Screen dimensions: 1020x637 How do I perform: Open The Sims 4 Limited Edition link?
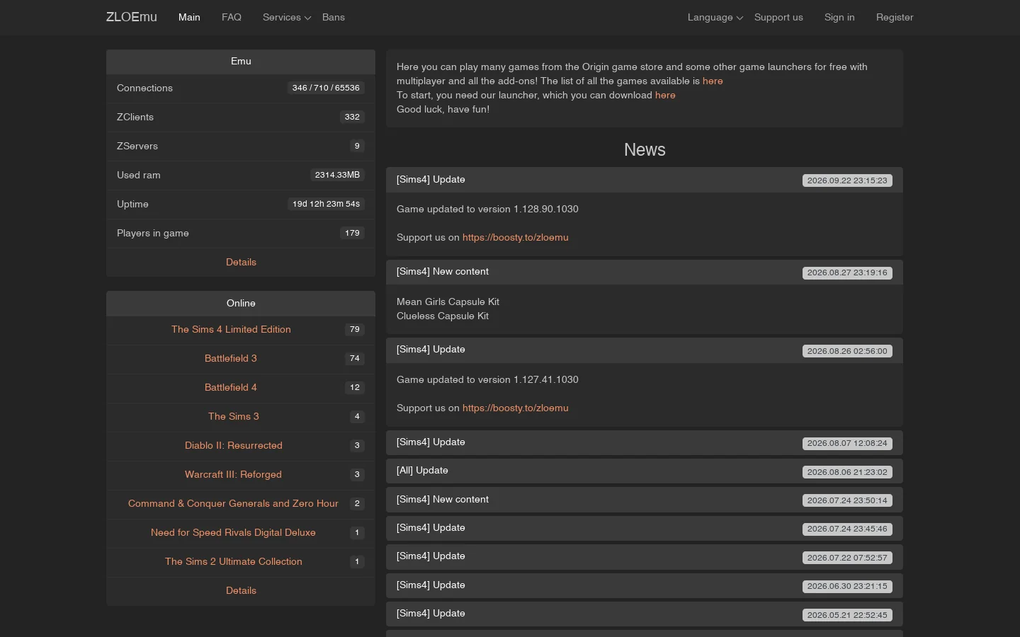231,329
